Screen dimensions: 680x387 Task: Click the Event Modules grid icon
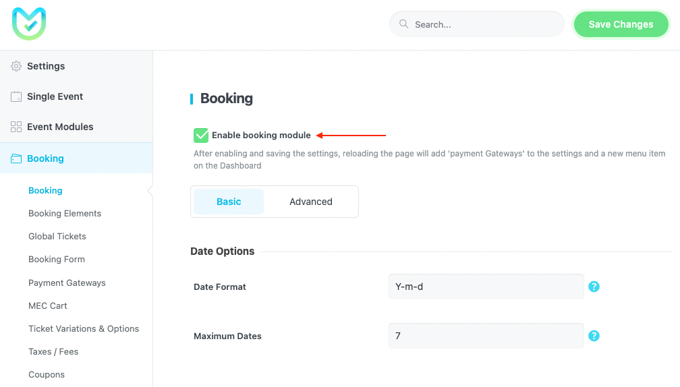16,127
